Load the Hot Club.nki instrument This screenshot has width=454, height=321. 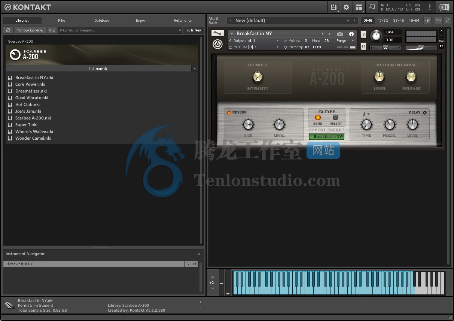[27, 105]
